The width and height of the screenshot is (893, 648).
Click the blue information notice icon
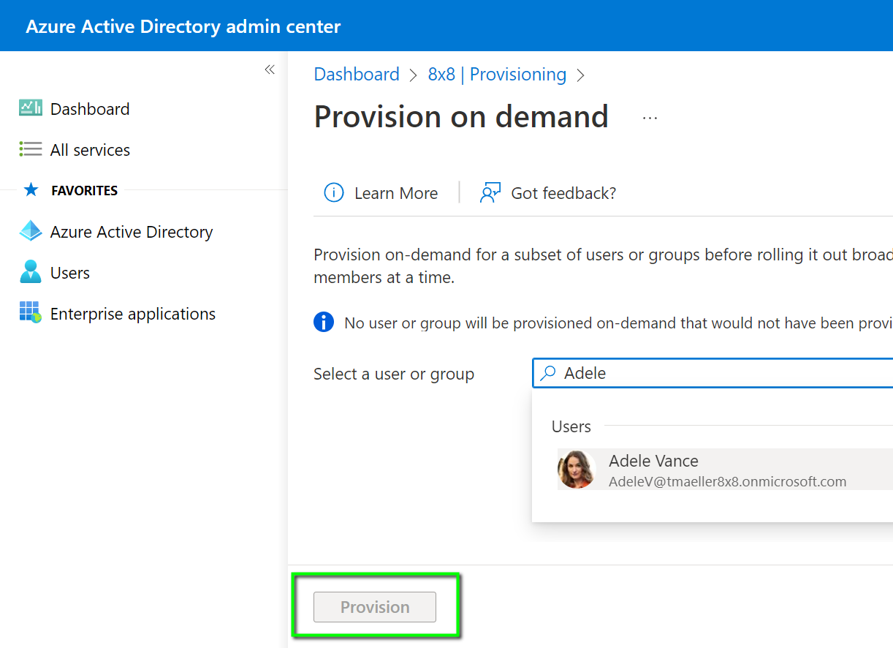pos(324,323)
